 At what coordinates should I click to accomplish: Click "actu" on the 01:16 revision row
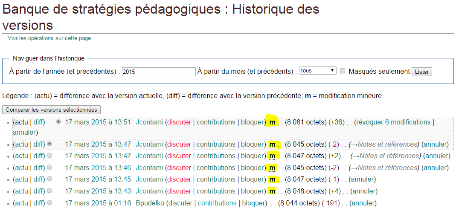point(21,203)
